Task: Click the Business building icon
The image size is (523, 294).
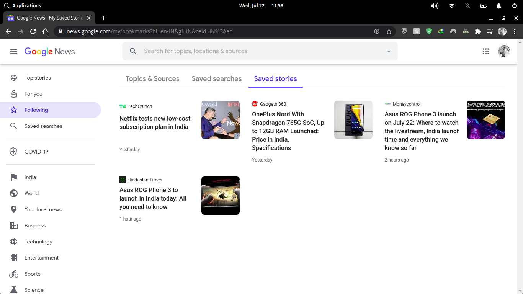Action: click(14, 225)
